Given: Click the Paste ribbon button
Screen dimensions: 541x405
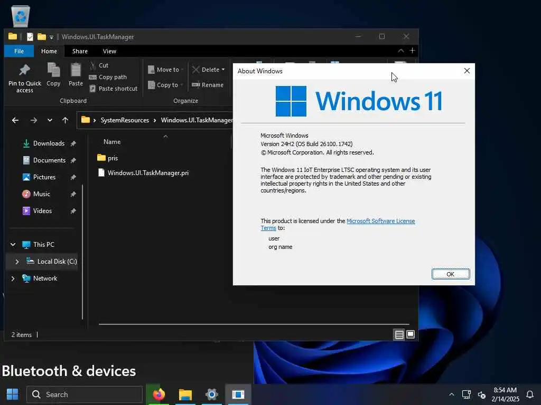Looking at the screenshot, I should point(76,74).
